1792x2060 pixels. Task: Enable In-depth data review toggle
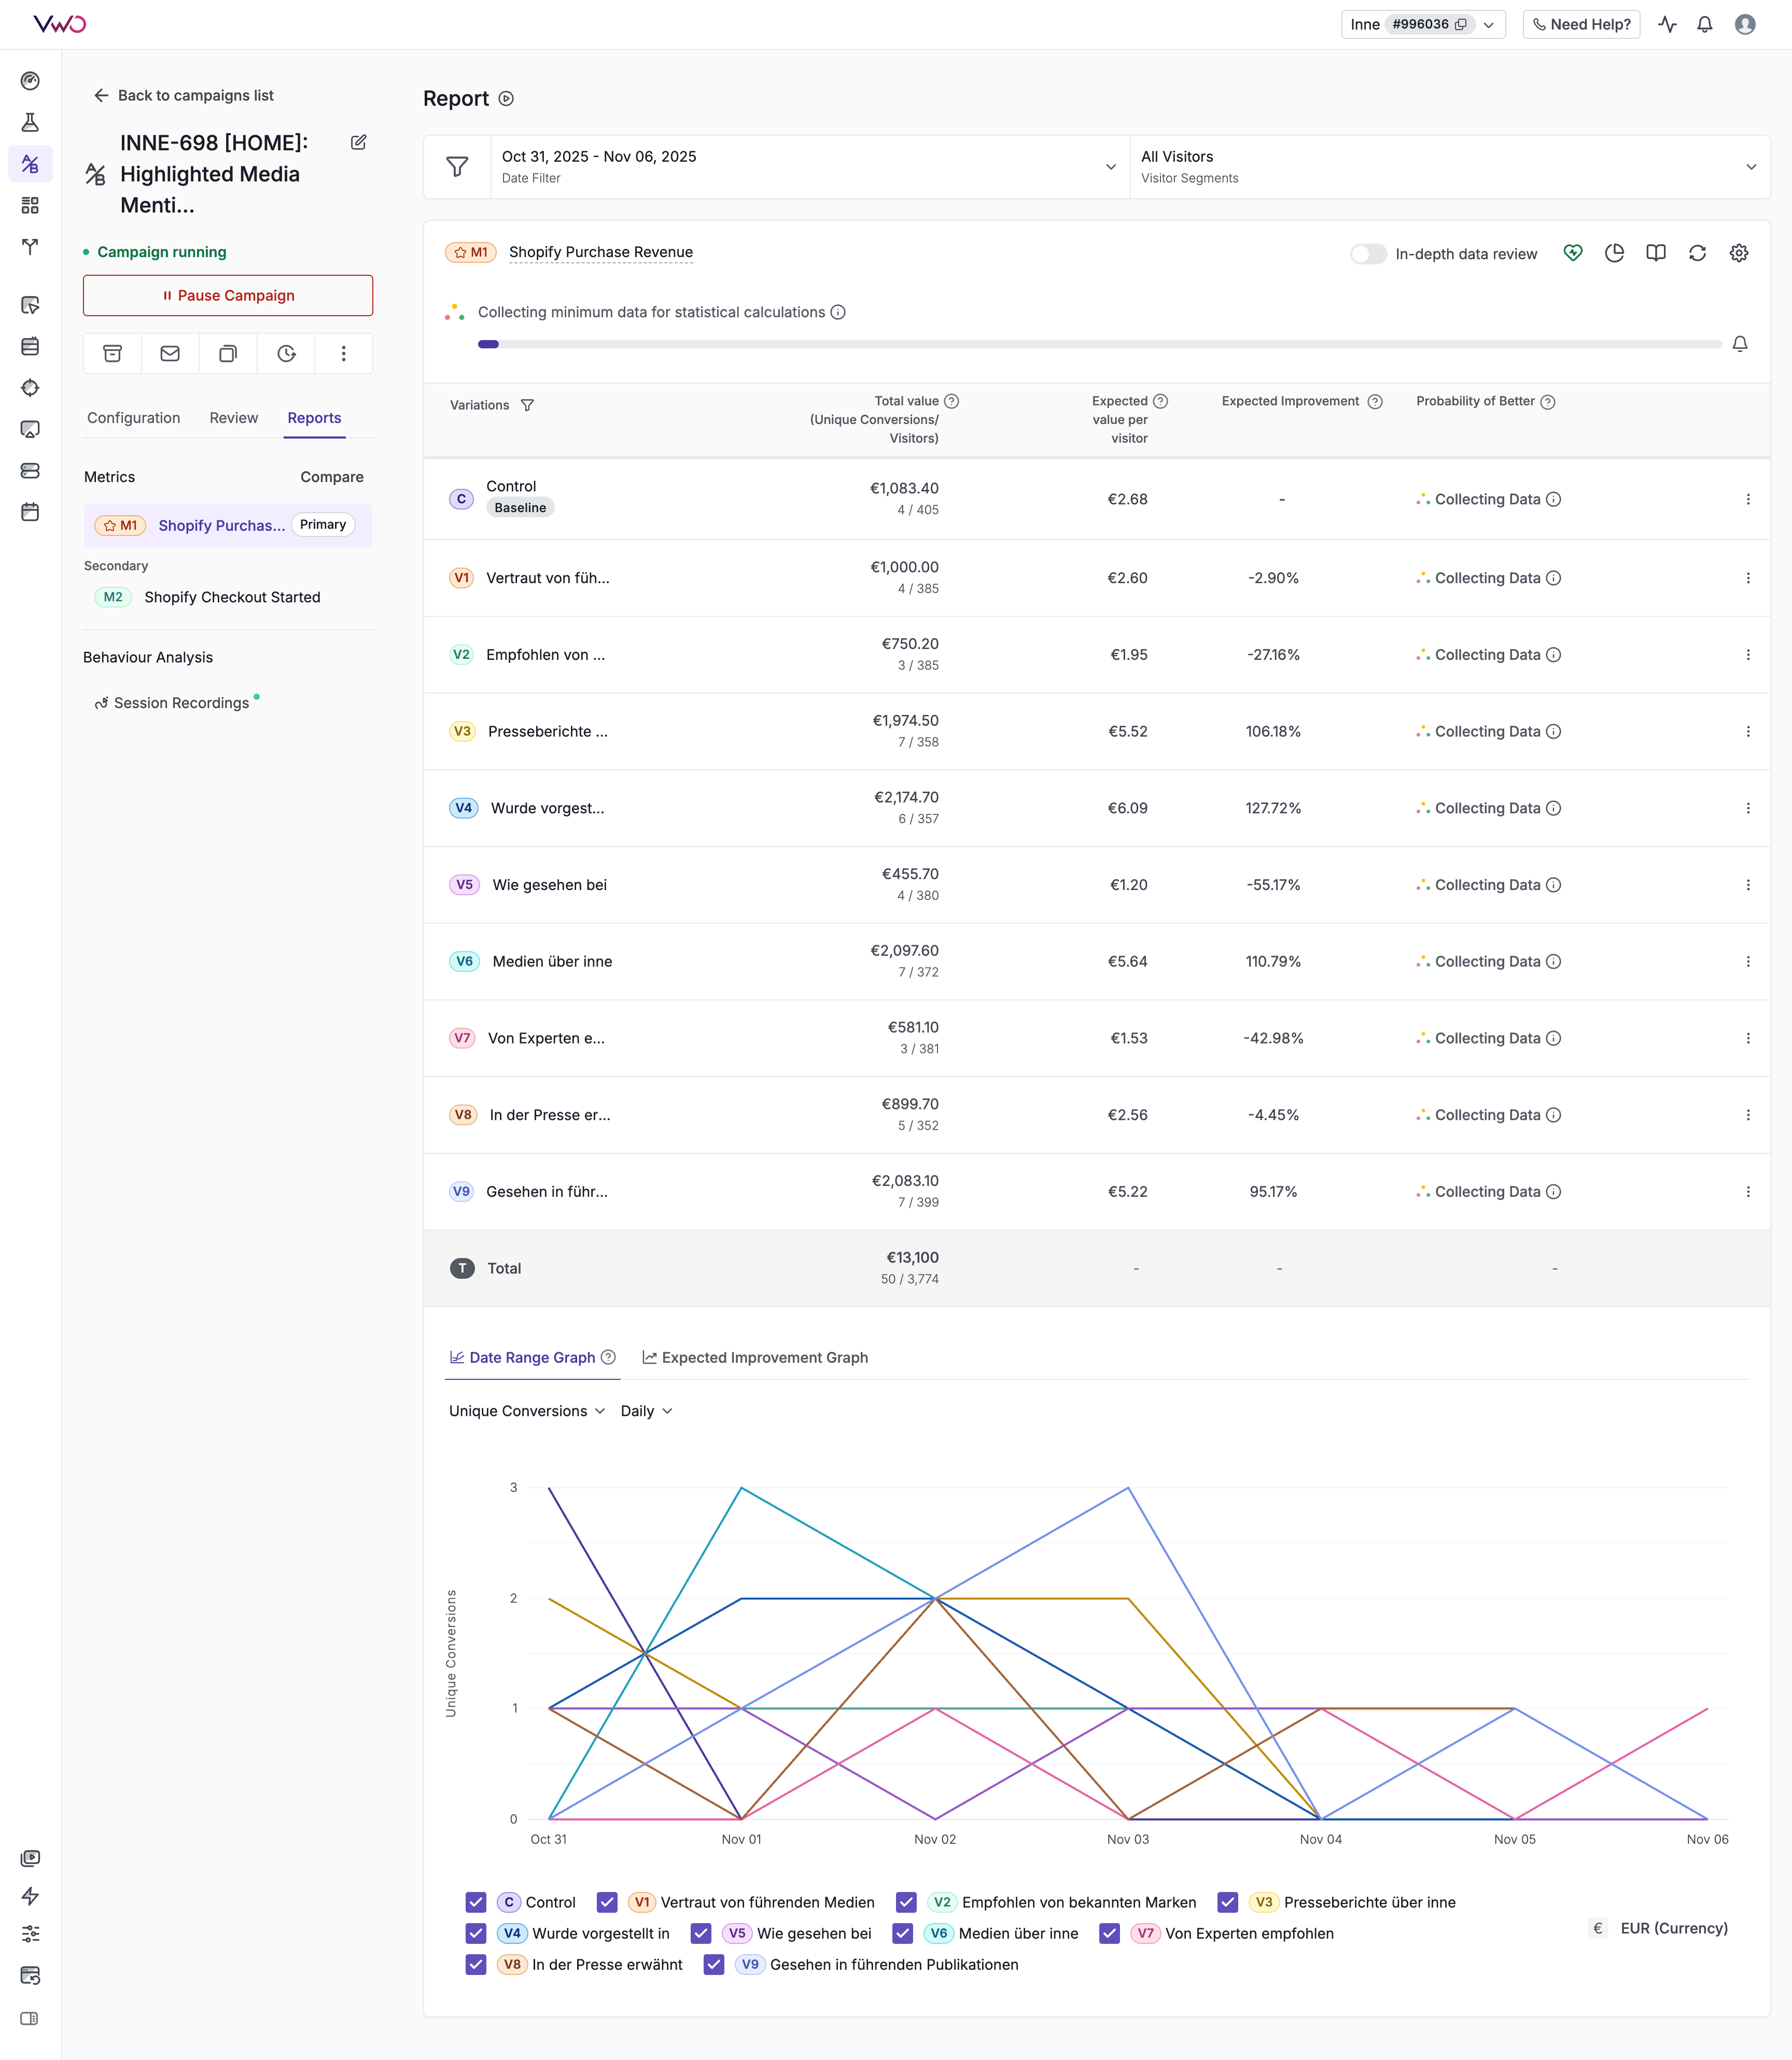coord(1368,254)
